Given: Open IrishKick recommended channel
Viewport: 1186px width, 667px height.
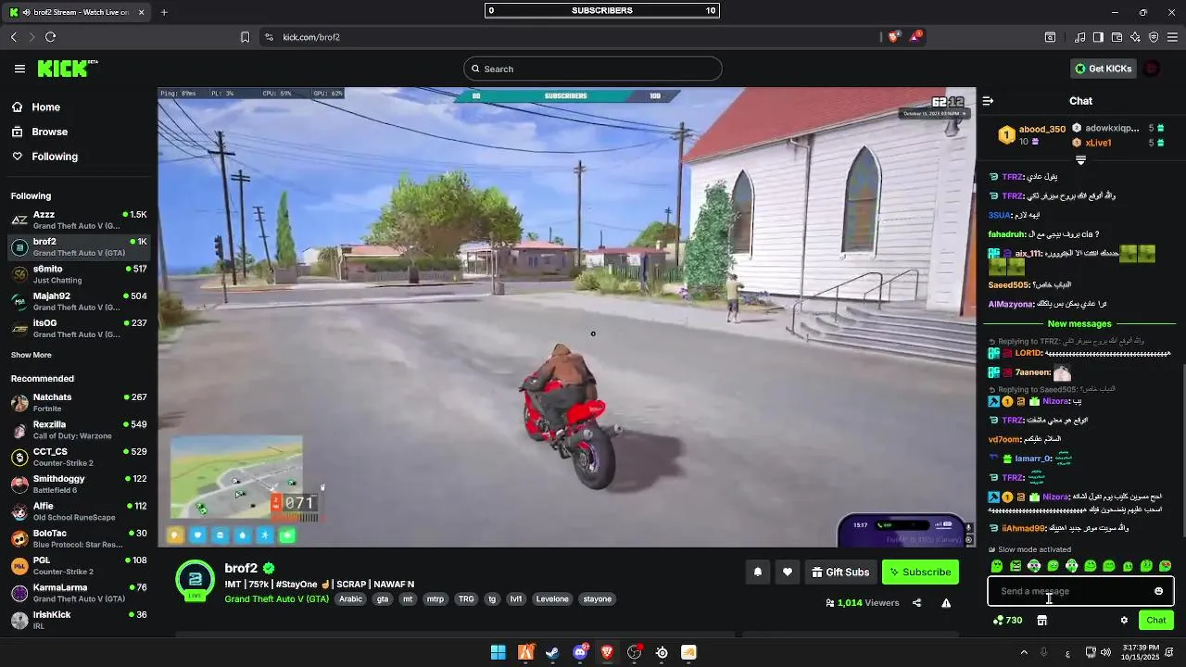Looking at the screenshot, I should [79, 620].
